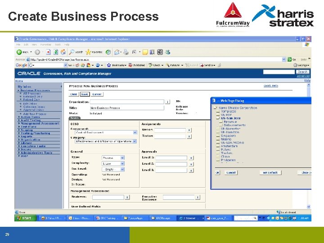The width and height of the screenshot is (324, 243).
Task: Click the yellow note icon in the toolbar
Action: [145, 52]
